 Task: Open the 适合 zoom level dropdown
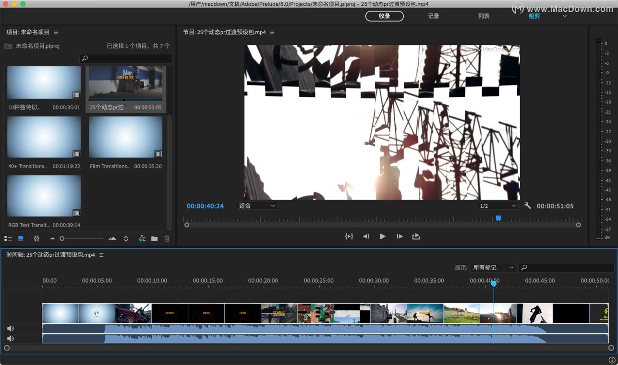click(257, 206)
